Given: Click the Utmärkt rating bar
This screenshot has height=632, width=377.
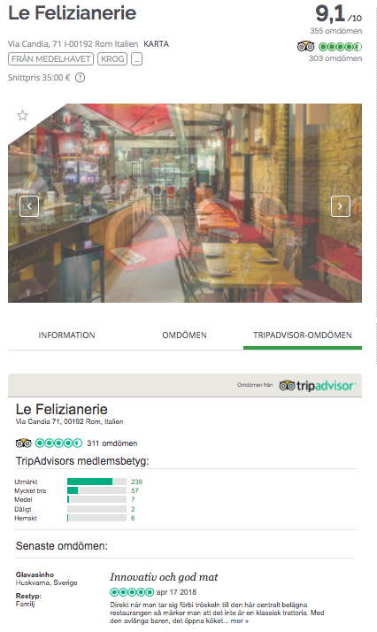Looking at the screenshot, I should click(96, 482).
